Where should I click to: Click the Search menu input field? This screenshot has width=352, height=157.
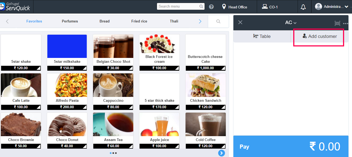point(178,6)
